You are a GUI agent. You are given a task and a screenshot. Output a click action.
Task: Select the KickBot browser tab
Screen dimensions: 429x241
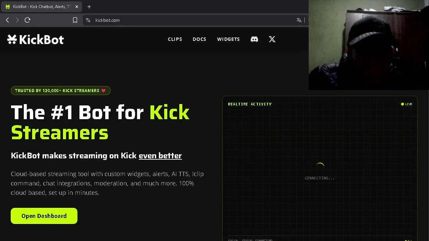coord(42,7)
